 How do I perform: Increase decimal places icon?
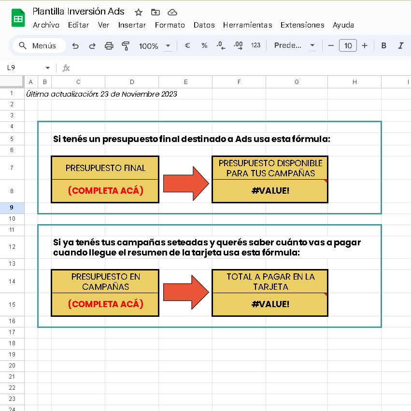tap(238, 45)
